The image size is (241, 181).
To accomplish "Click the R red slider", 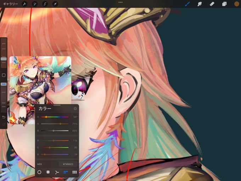I will (x=55, y=140).
